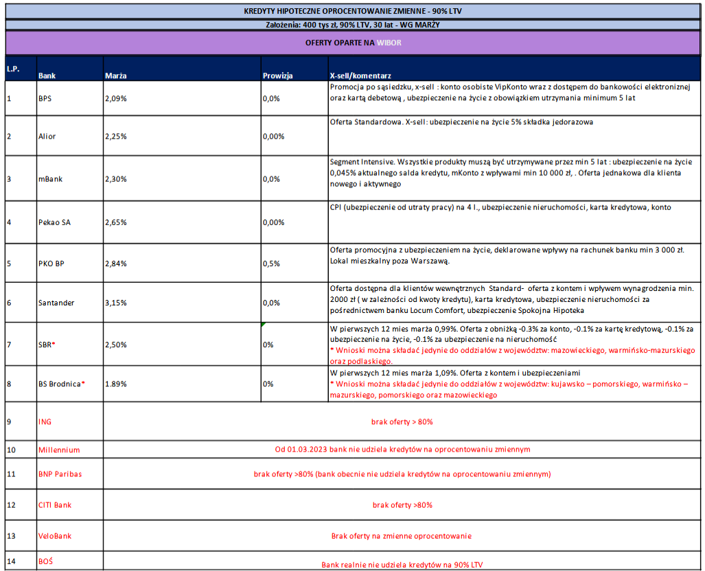This screenshot has height=571, width=705.
Task: Select the purple 'Oferty oparte na WIBOR' banner
Action: click(x=354, y=43)
